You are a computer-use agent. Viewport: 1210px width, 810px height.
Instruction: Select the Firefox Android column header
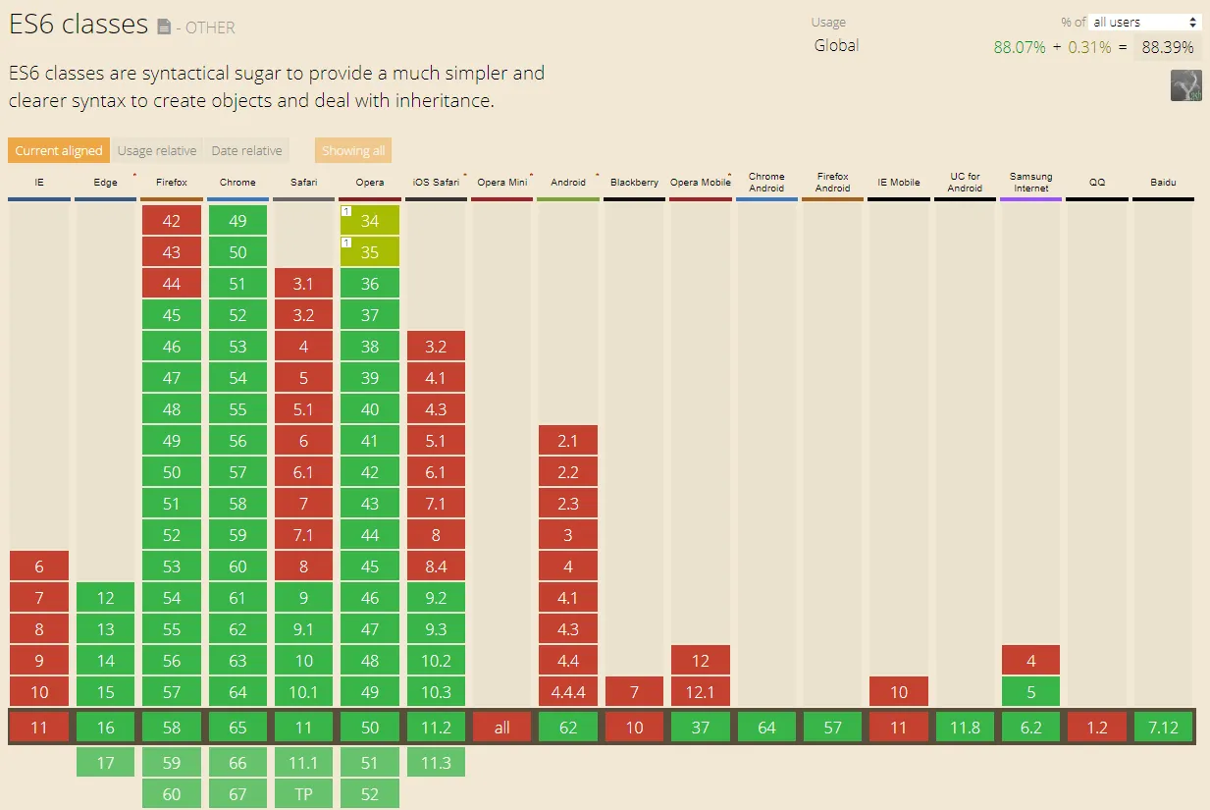click(x=832, y=183)
